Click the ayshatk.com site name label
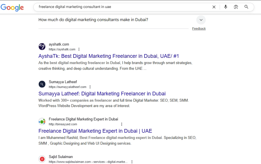 [59, 44]
